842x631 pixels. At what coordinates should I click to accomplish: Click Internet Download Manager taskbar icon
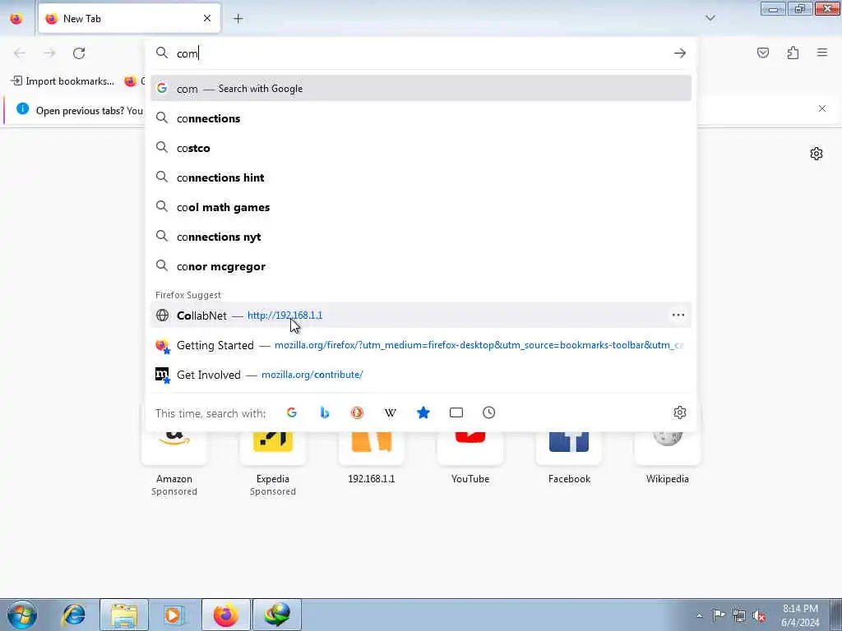tap(276, 615)
